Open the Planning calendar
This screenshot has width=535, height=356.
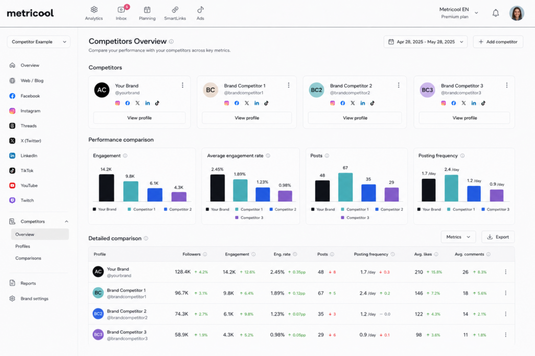147,14
